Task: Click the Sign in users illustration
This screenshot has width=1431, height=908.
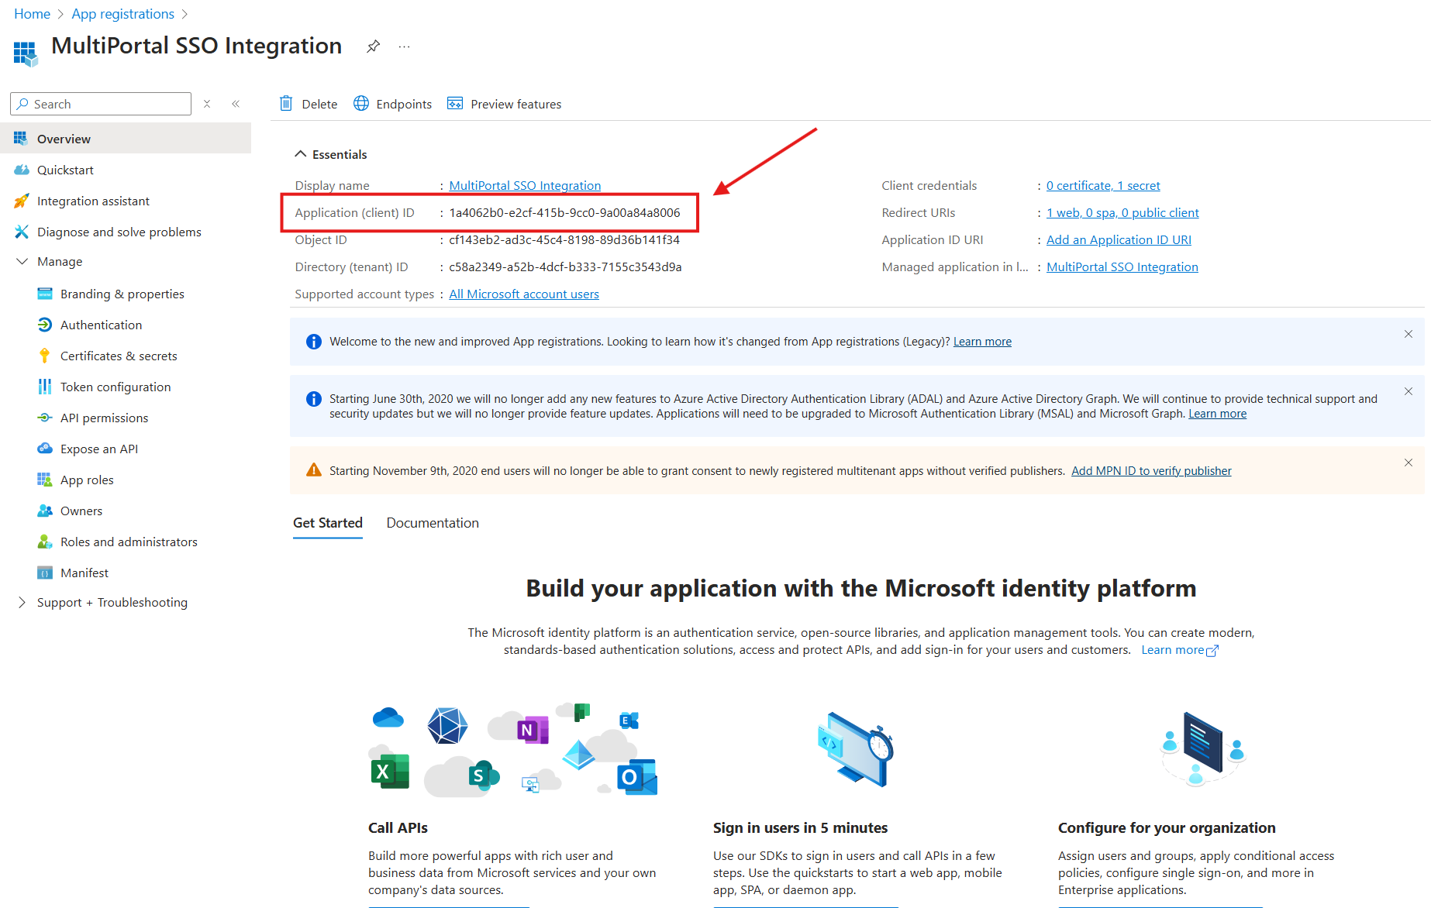Action: [x=856, y=748]
